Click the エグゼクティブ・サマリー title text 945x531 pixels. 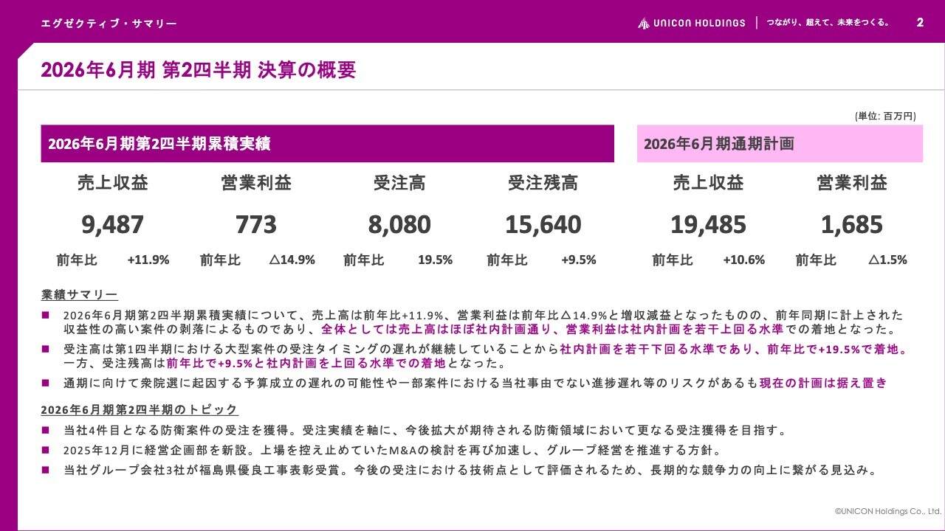point(109,23)
